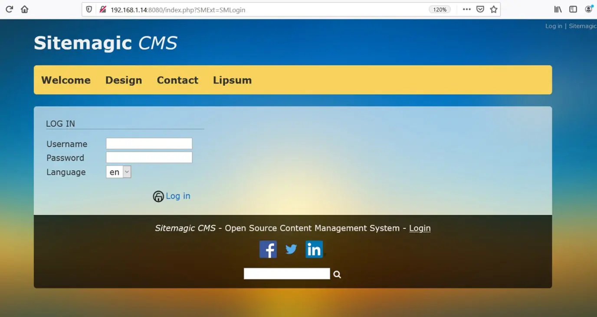
Task: Open the Welcome menu item
Action: click(x=66, y=80)
